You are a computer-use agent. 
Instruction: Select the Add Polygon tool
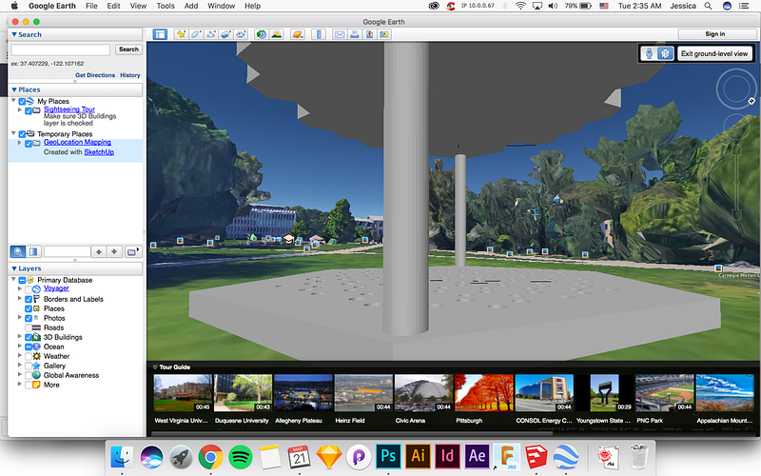pos(196,34)
